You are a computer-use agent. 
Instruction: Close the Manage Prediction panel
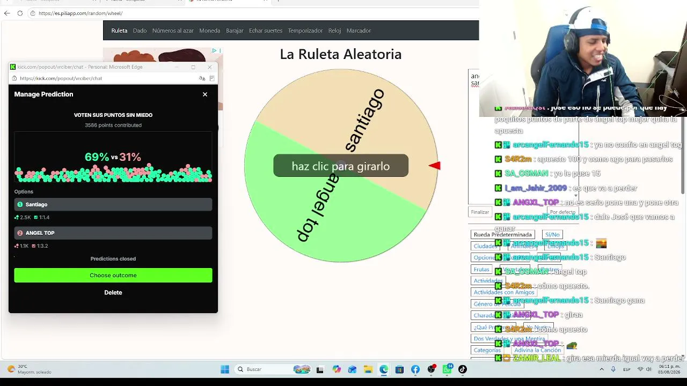coord(205,94)
